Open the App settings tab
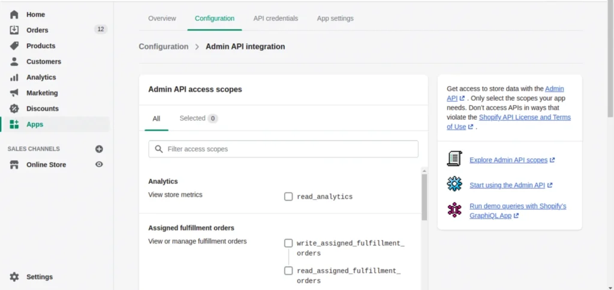The width and height of the screenshot is (614, 290). pyautogui.click(x=335, y=19)
